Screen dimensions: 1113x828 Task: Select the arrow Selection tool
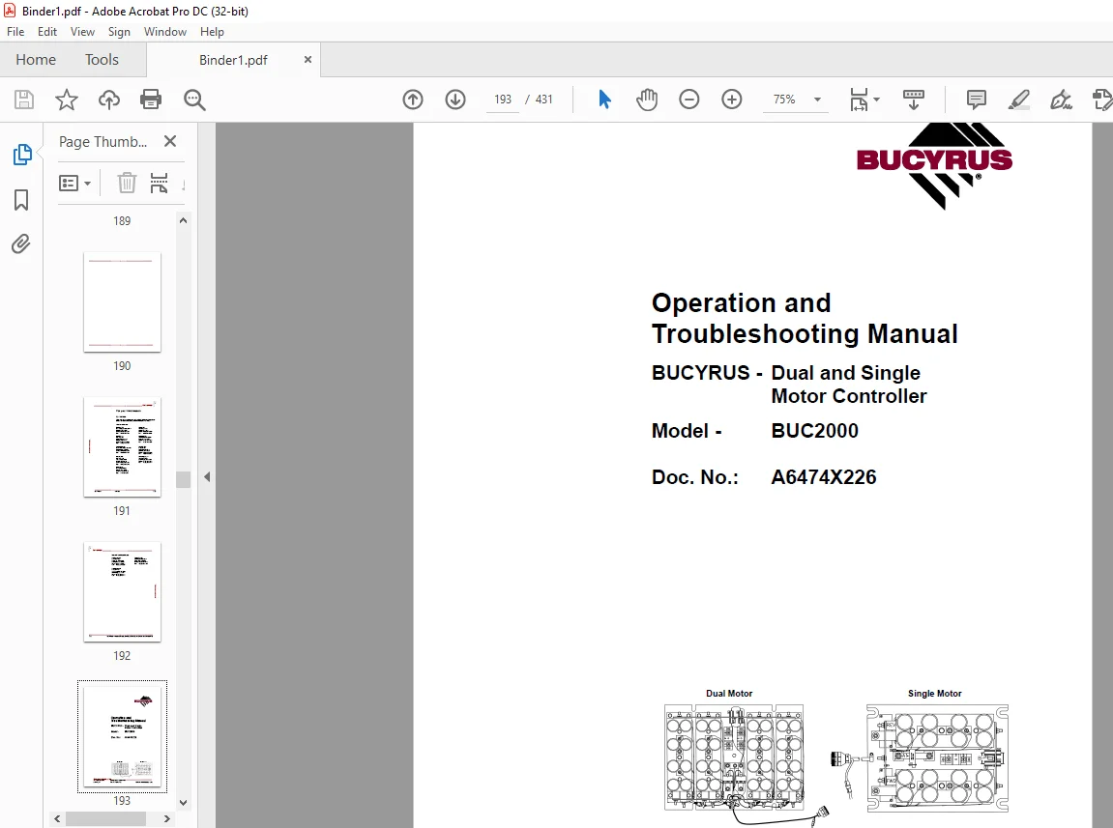[604, 100]
